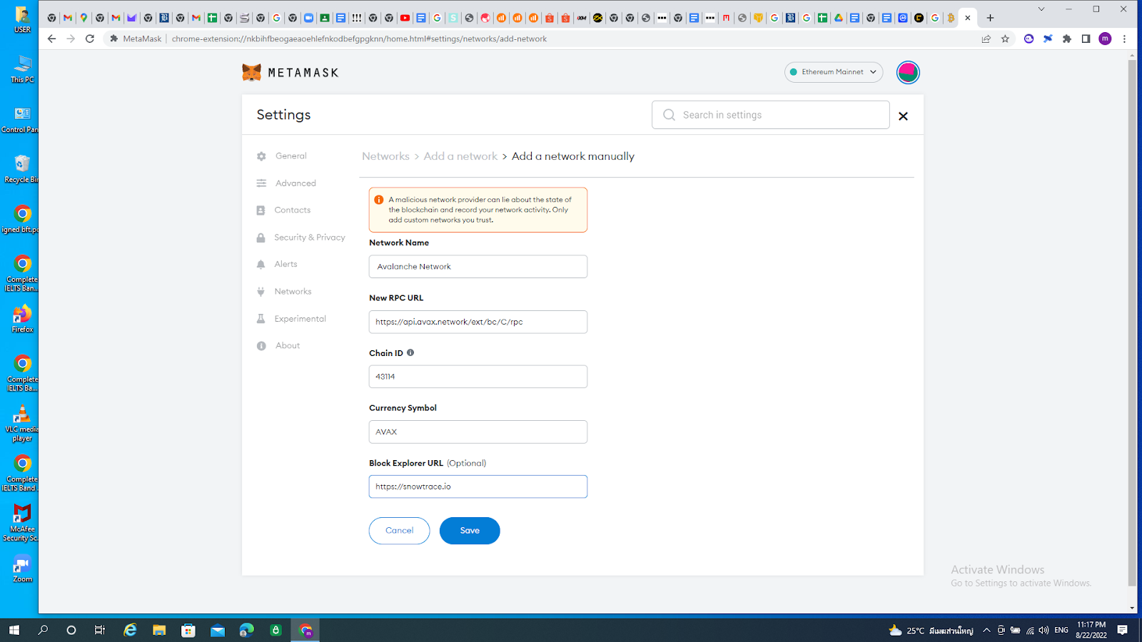Open the Chrome extensions puzzle menu
Viewport: 1142px width, 642px height.
[x=1067, y=39]
